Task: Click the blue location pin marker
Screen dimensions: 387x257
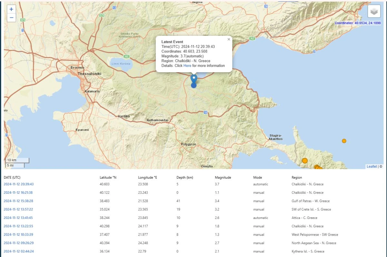Action: (194, 78)
